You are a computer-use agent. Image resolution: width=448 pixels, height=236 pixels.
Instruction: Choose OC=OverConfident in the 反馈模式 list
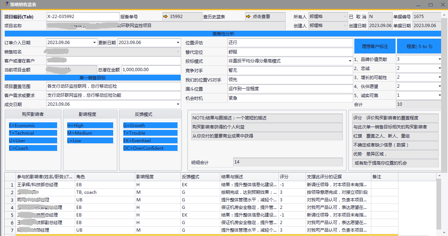(150, 148)
